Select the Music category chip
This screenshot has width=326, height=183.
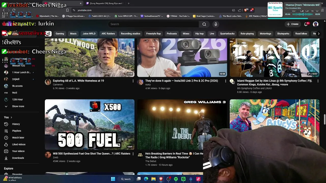pos(73,34)
